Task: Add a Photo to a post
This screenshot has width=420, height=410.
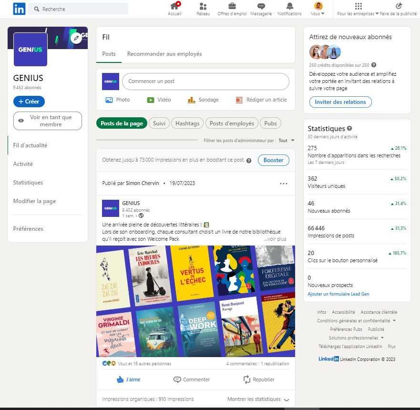Action: coord(117,100)
